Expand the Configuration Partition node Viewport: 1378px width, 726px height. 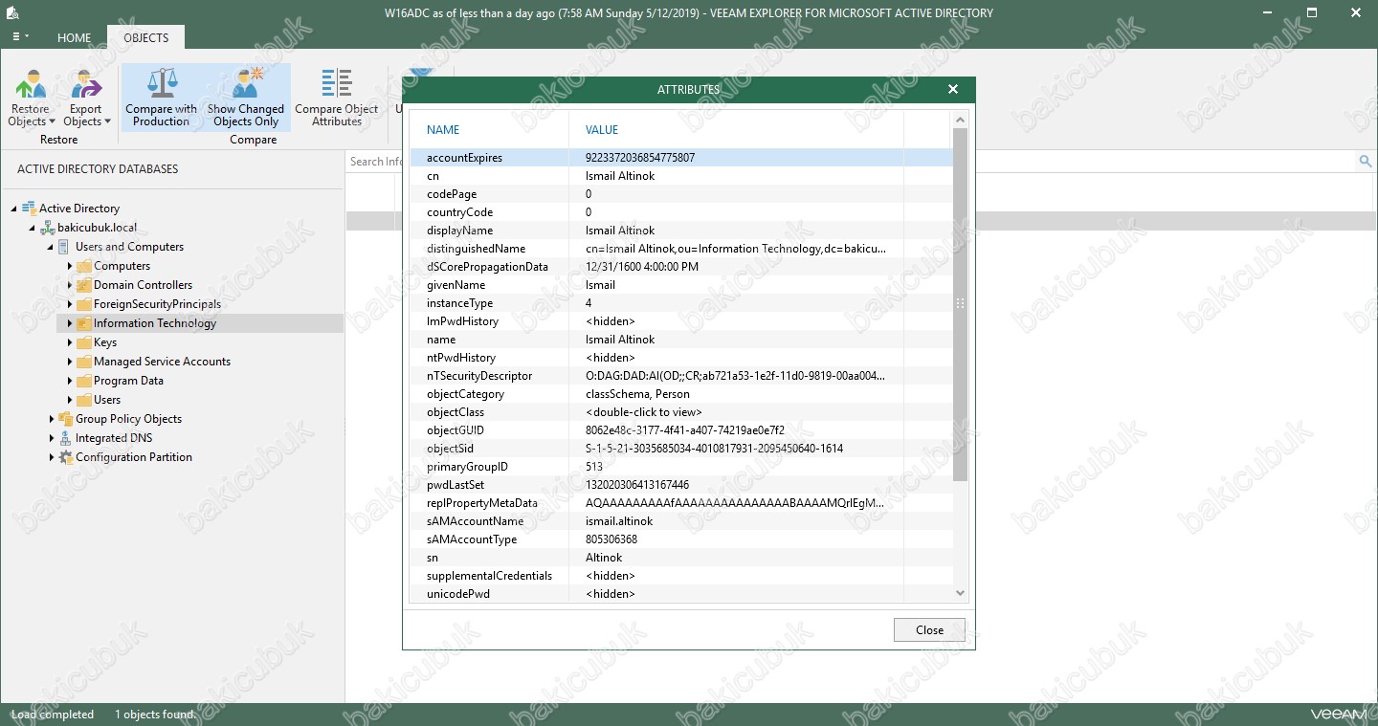pyautogui.click(x=51, y=457)
